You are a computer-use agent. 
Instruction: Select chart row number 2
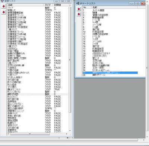110,13
